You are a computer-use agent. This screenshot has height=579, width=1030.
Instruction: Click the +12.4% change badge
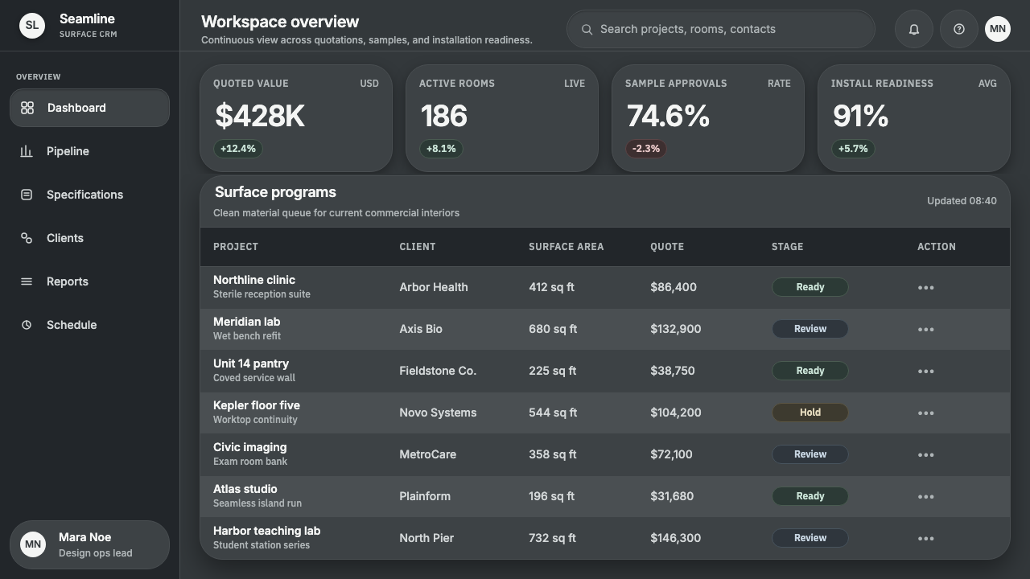[x=238, y=149]
